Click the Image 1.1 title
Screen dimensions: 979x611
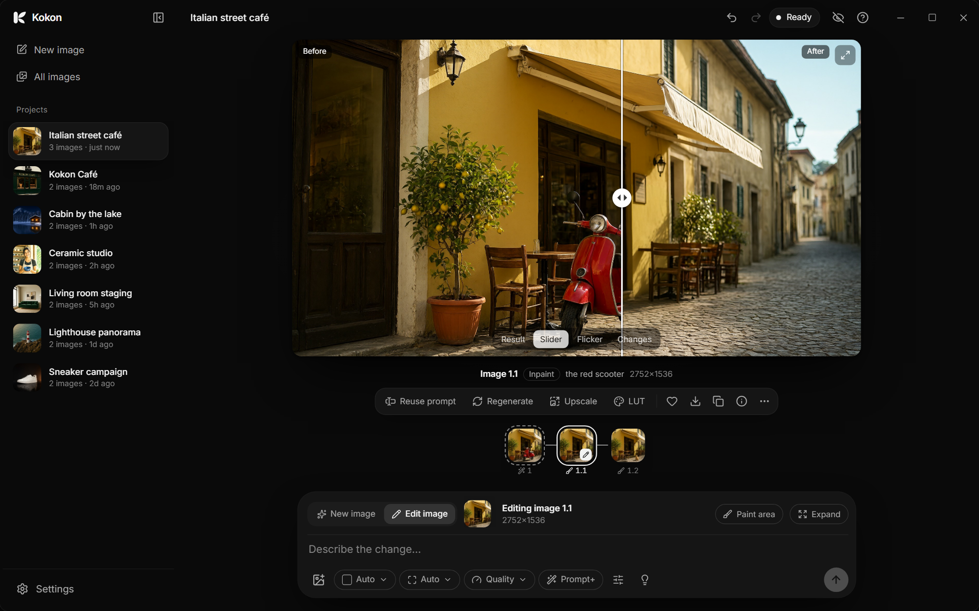pos(499,374)
